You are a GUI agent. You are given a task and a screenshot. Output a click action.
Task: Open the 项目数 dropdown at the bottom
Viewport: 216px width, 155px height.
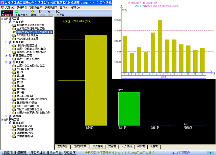pyautogui.click(x=70, y=153)
